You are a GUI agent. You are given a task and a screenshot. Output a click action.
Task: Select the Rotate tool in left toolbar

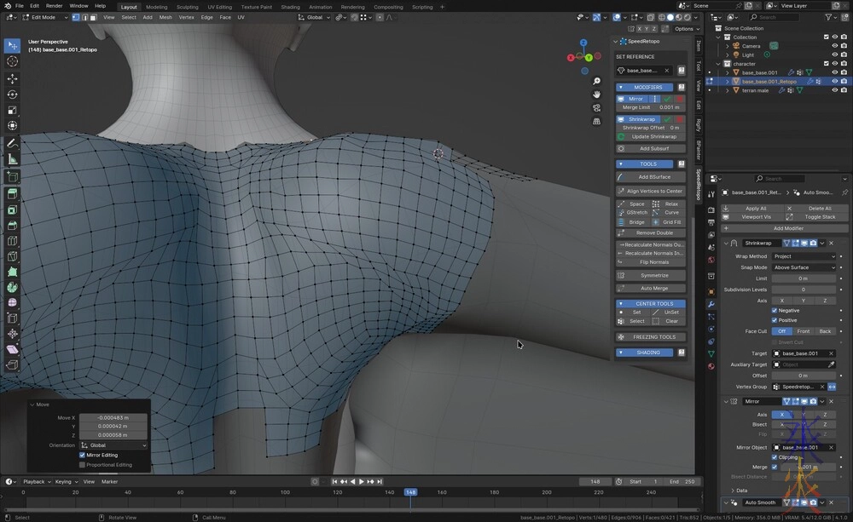coord(13,95)
